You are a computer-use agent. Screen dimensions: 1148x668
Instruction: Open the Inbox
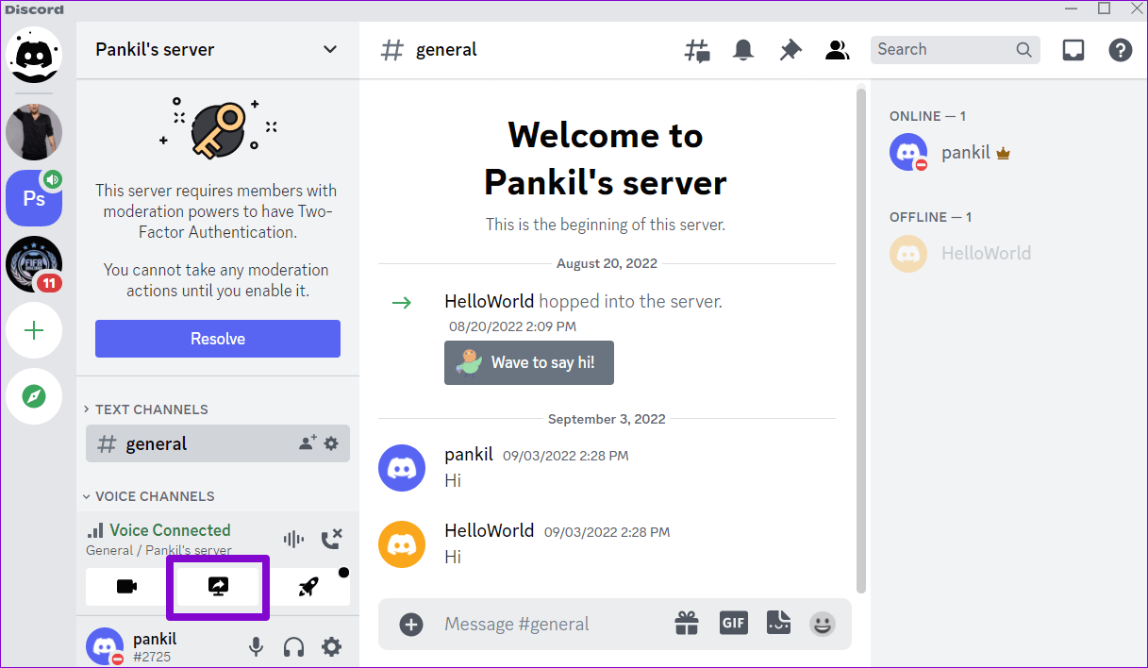1073,50
